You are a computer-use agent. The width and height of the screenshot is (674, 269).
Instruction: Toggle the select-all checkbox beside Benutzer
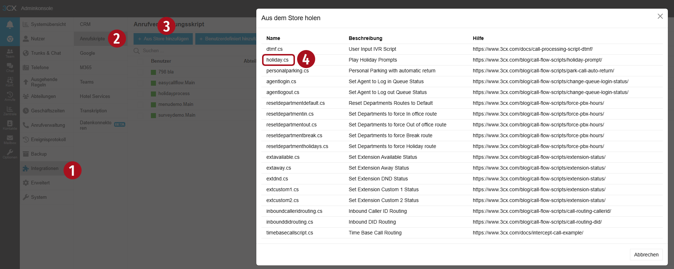(x=140, y=61)
